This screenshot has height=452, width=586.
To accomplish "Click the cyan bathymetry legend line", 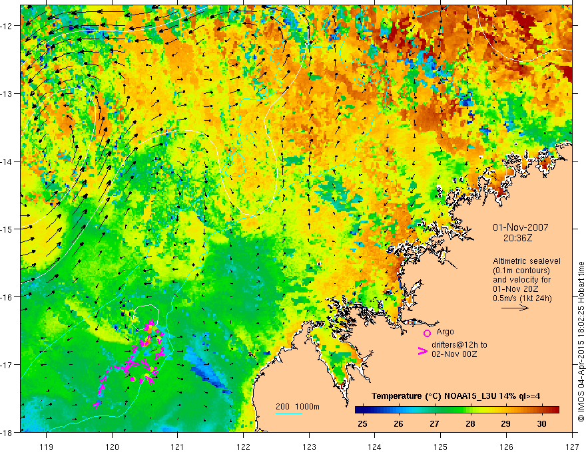I will (x=289, y=413).
